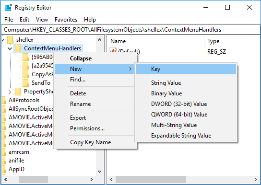The image size is (261, 185).
Task: Select Expandable String Value in submenu
Action: tap(186, 136)
